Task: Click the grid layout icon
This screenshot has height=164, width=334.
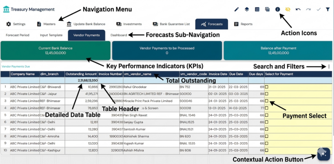Action: click(257, 9)
